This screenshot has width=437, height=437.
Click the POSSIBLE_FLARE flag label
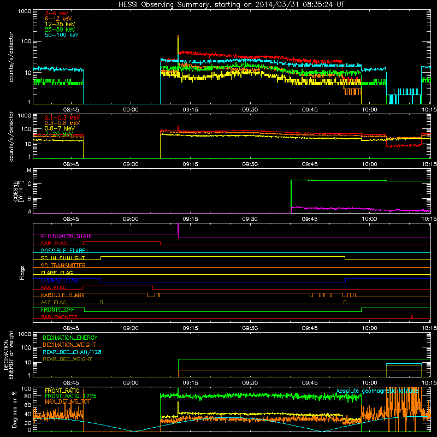(x=63, y=251)
